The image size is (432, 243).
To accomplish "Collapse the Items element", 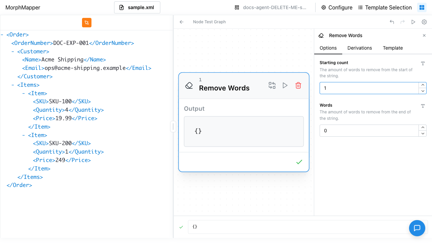I will pos(13,85).
